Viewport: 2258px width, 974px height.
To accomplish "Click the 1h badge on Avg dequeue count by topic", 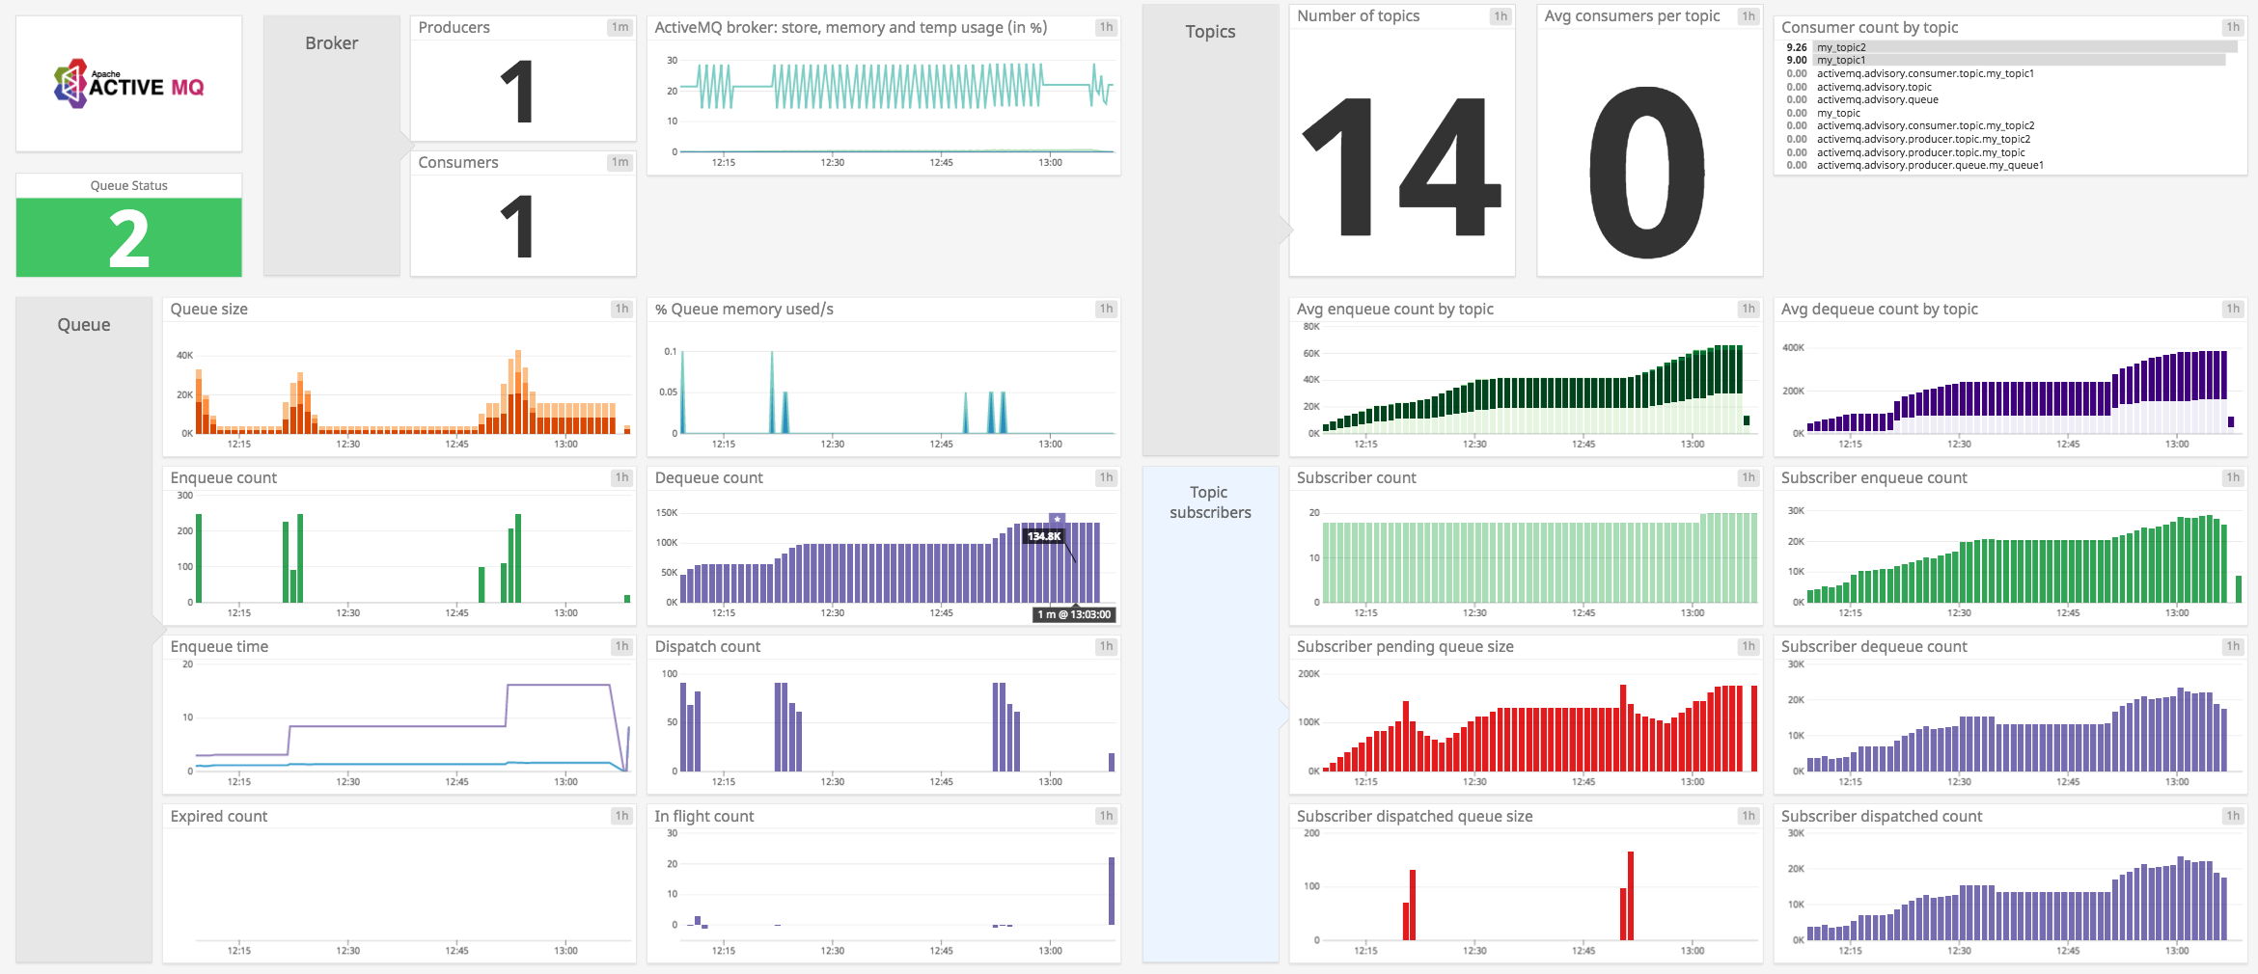I will (x=2232, y=308).
